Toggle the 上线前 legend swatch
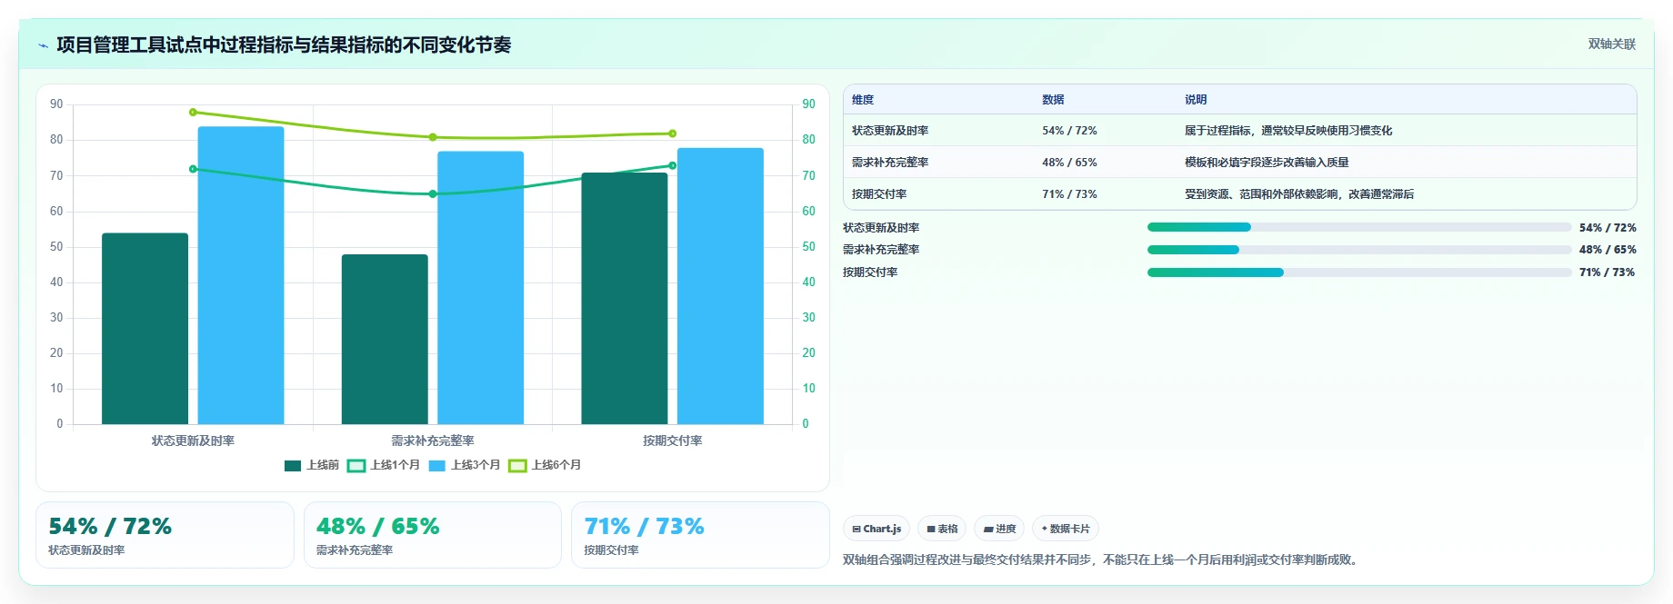This screenshot has height=604, width=1673. (293, 466)
